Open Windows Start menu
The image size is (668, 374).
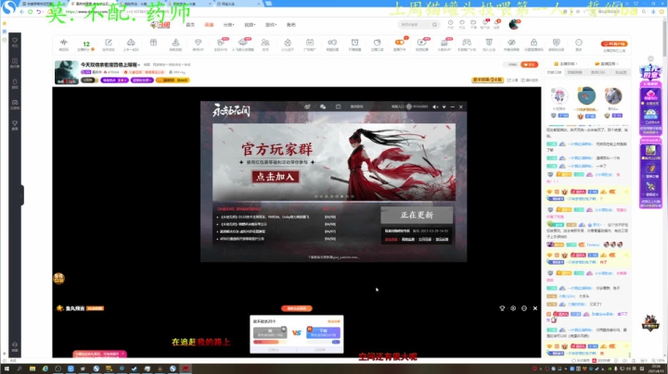(6, 368)
